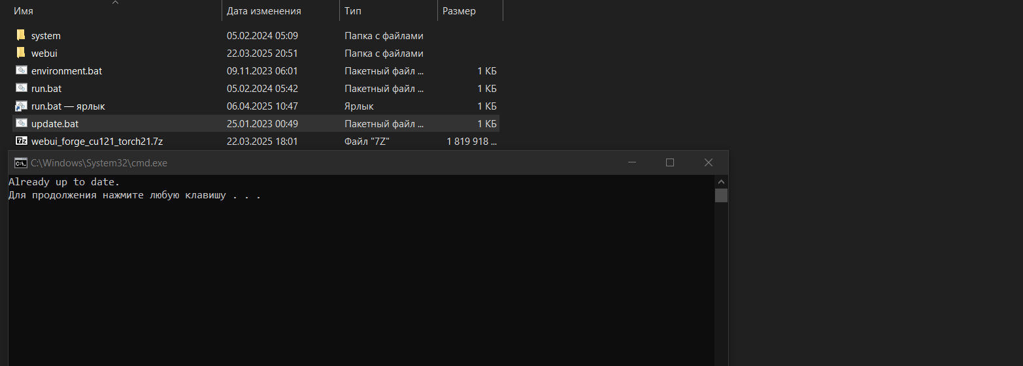Click the cmd scrollbar up arrow
1023x366 pixels.
(x=721, y=181)
